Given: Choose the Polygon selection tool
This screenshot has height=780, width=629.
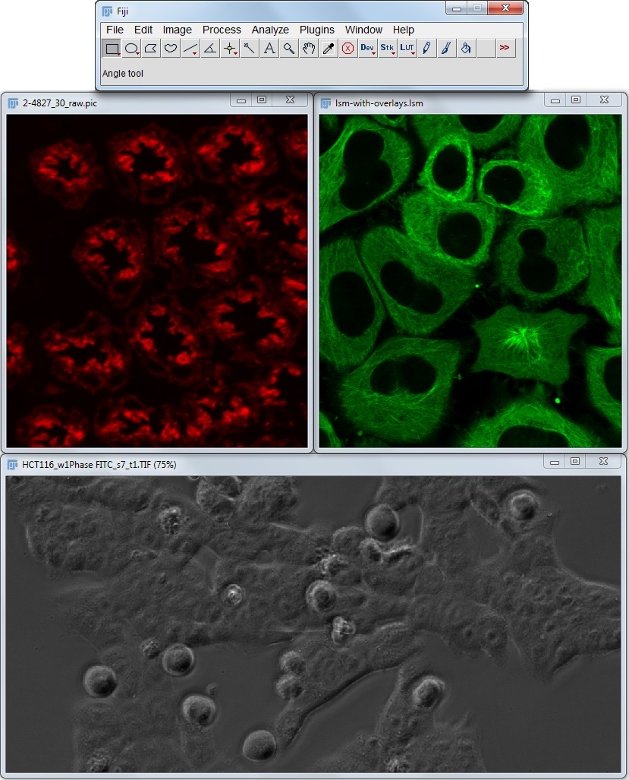Looking at the screenshot, I should pos(152,49).
